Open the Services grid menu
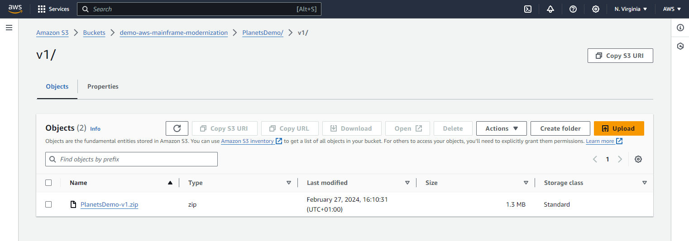The height and width of the screenshot is (241, 689). (53, 9)
